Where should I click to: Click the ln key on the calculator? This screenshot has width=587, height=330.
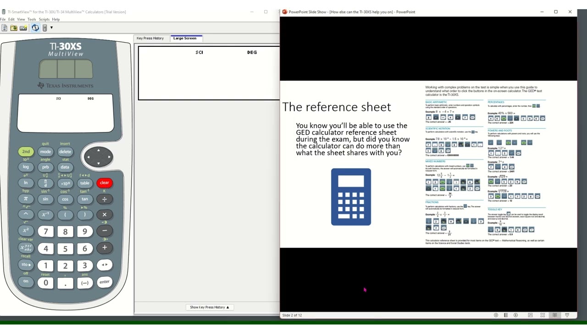click(26, 183)
